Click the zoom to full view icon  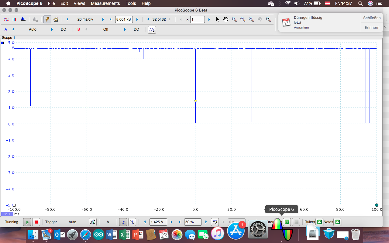coord(268,19)
